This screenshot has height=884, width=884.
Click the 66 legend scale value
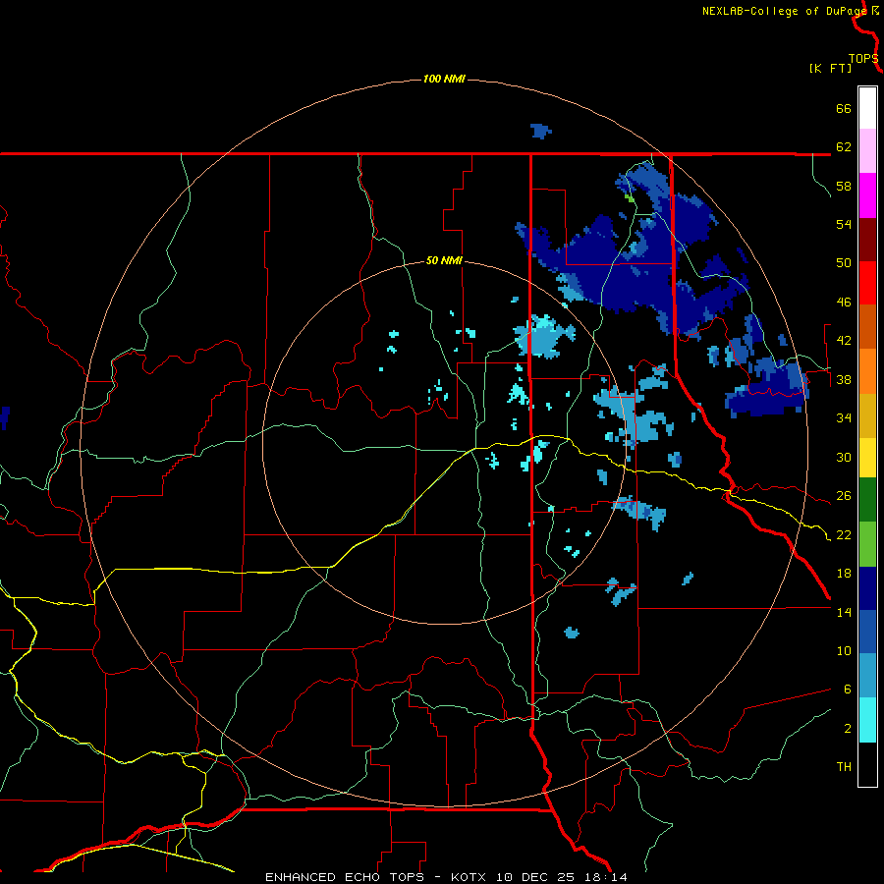[844, 108]
